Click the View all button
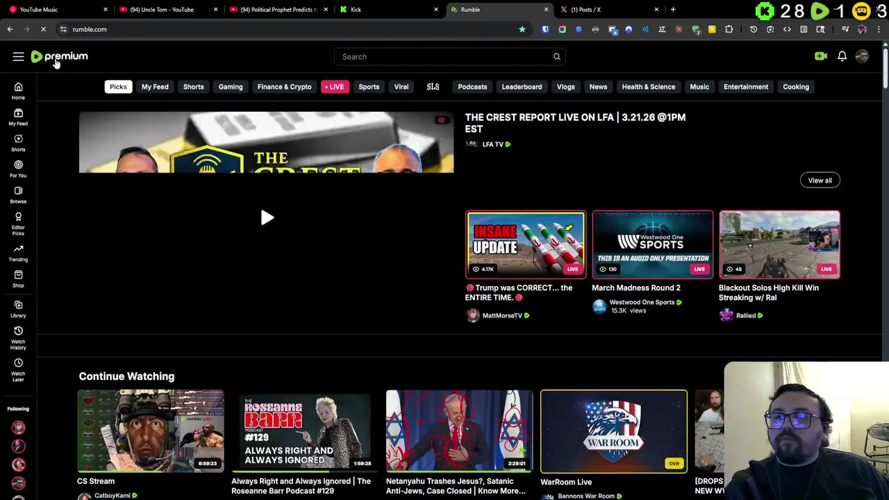This screenshot has width=889, height=500. pos(820,181)
